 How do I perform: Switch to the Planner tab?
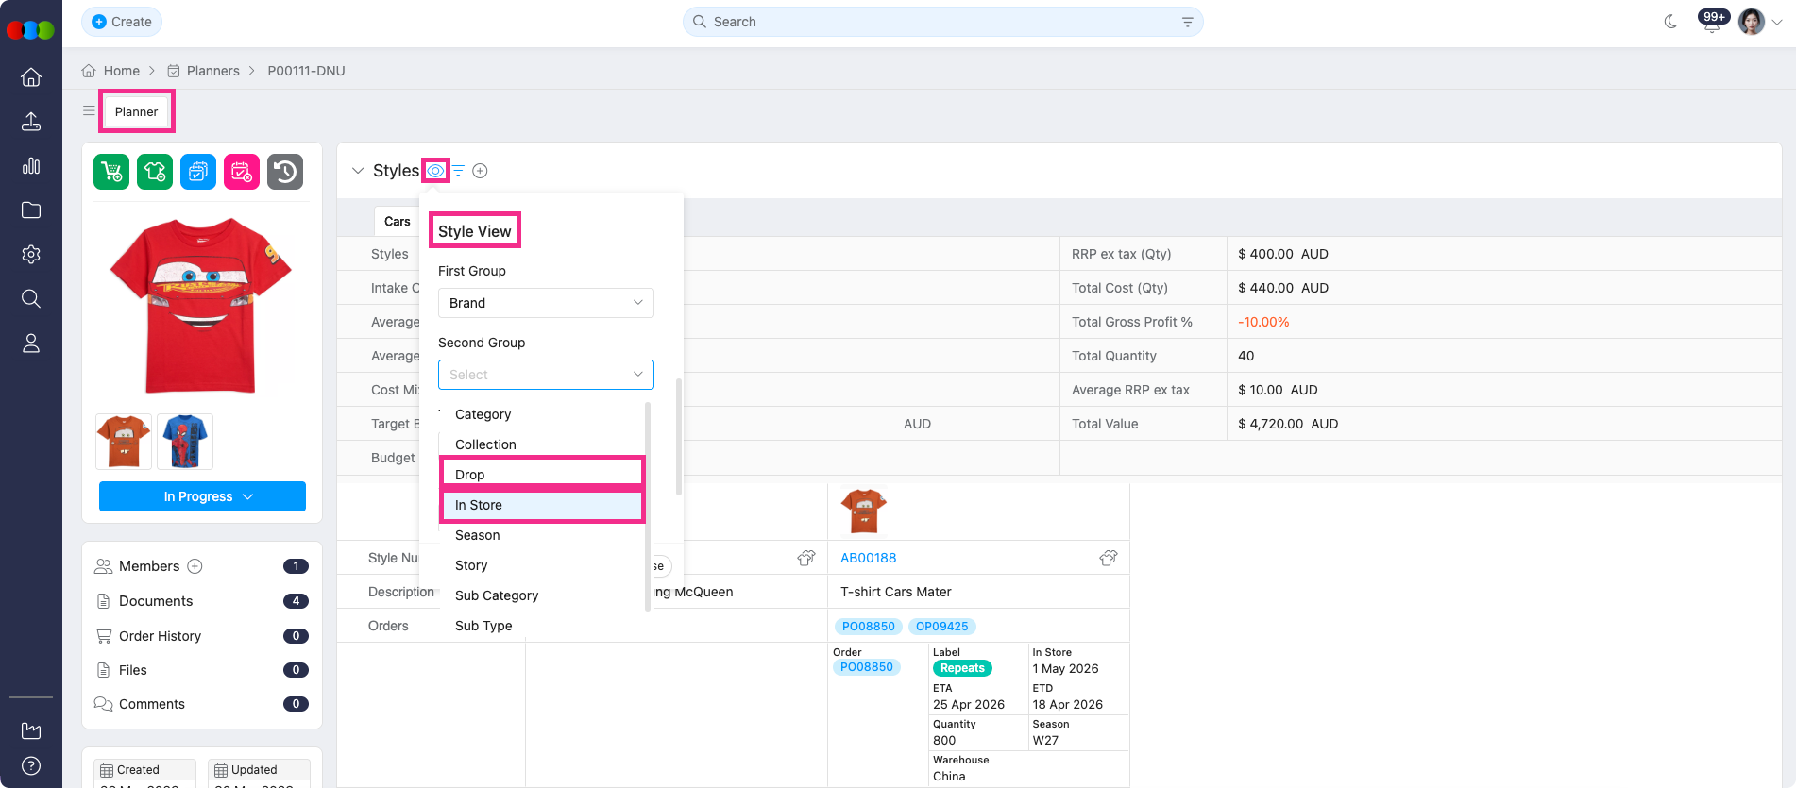[136, 111]
